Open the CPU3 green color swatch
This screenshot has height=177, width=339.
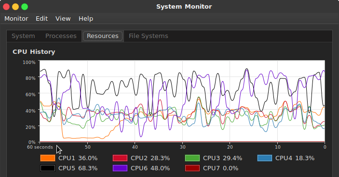tap(192, 158)
